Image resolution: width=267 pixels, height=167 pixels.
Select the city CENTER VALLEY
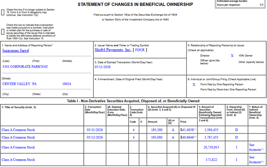point(16,84)
